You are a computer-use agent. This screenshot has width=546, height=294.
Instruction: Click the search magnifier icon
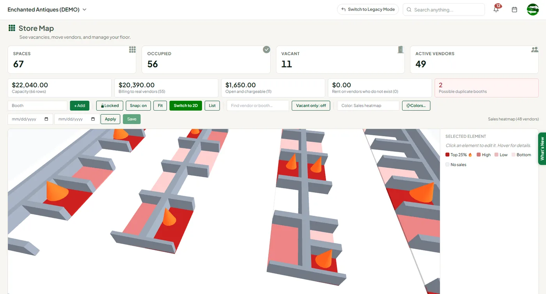[x=409, y=9]
